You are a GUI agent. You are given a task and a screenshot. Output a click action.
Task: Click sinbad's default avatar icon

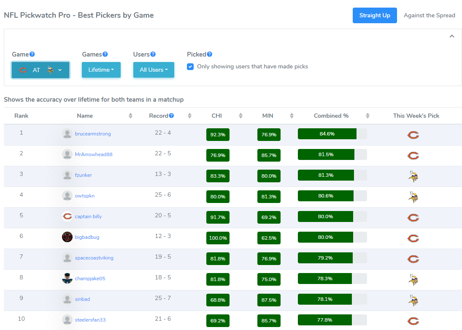tap(67, 299)
